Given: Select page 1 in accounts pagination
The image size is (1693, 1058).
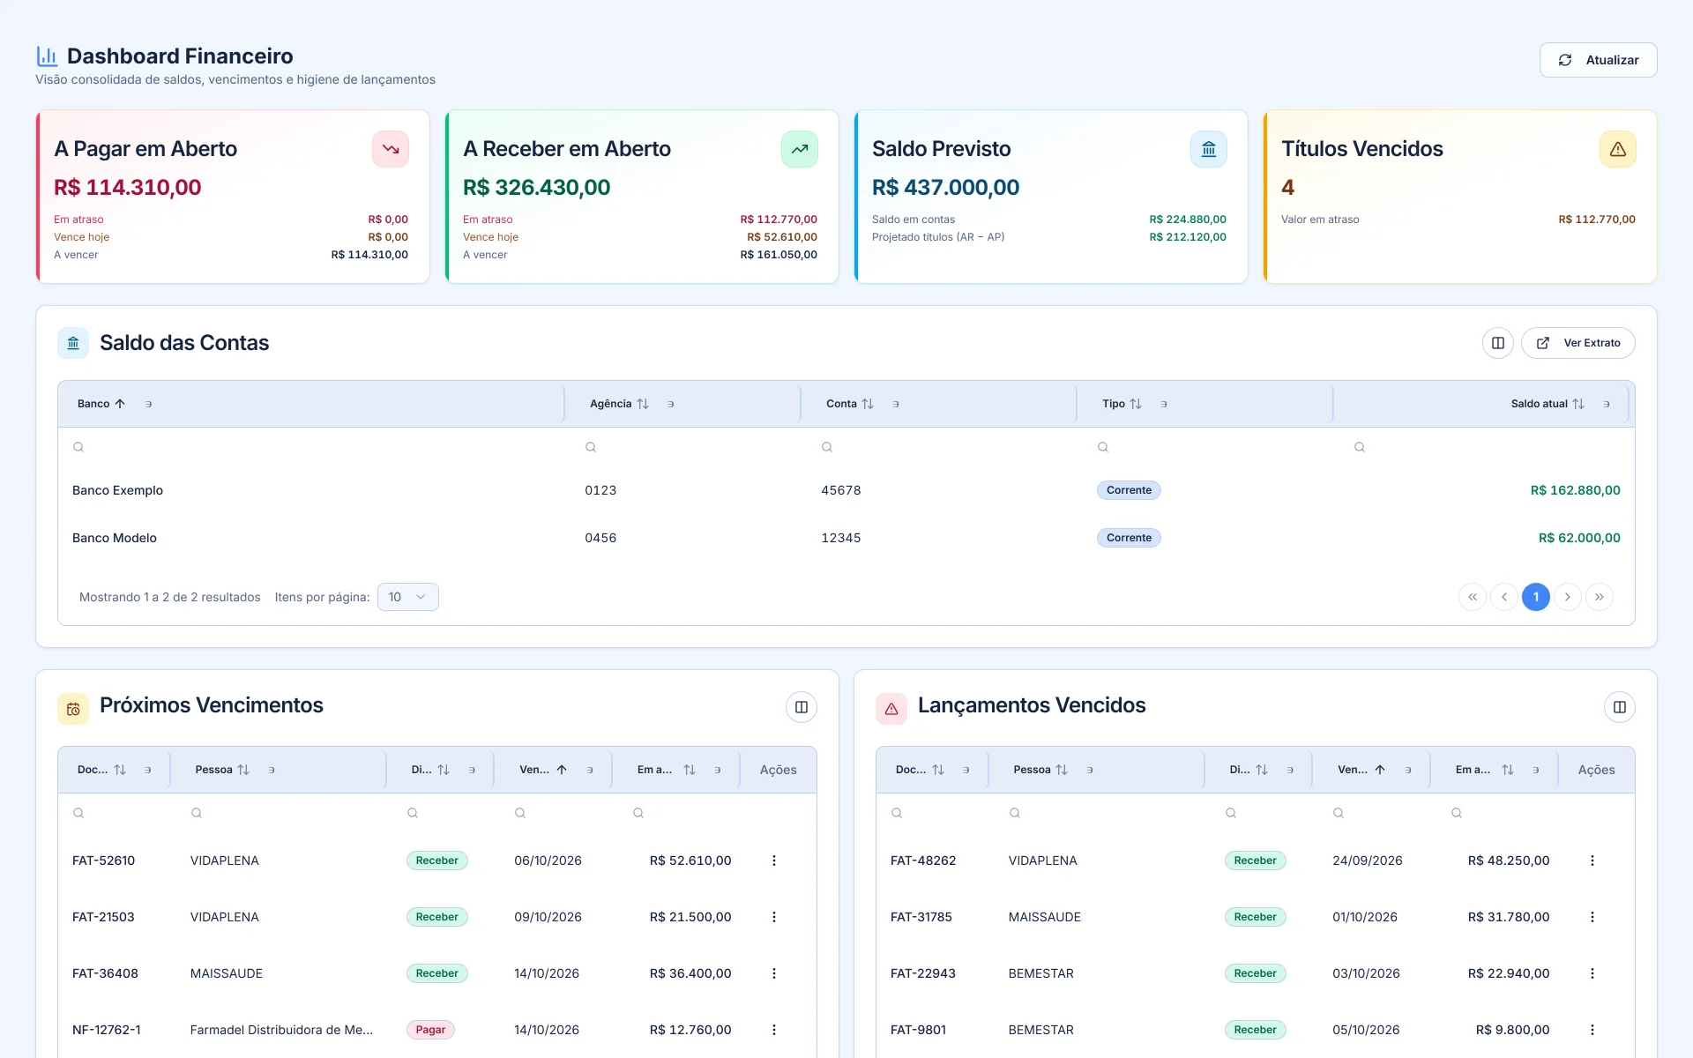Looking at the screenshot, I should (1536, 597).
